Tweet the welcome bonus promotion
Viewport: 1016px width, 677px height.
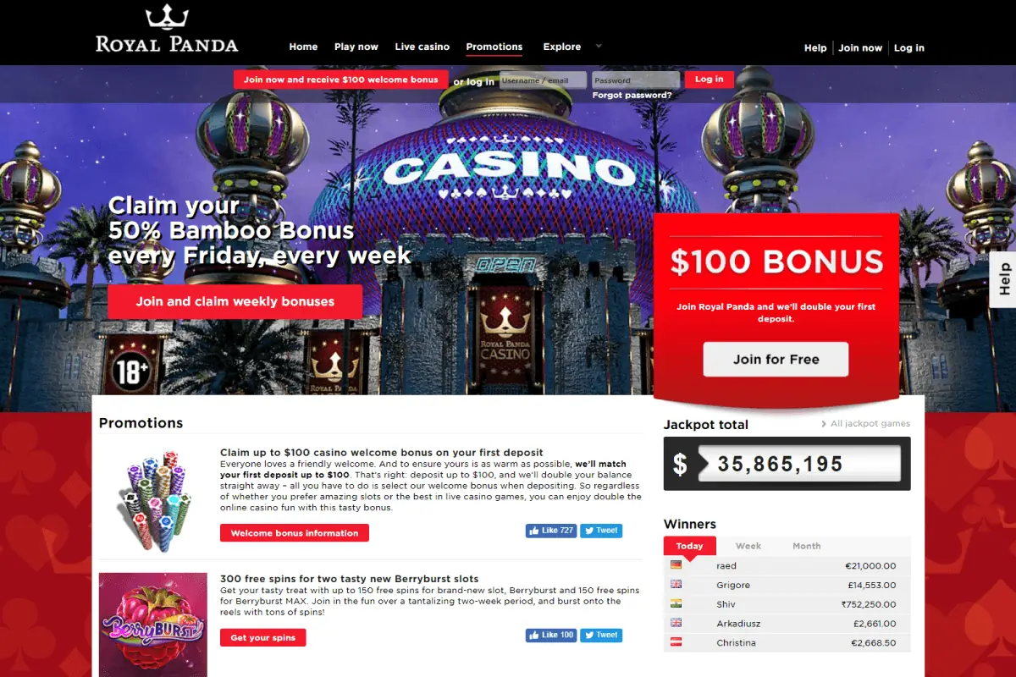click(x=601, y=531)
